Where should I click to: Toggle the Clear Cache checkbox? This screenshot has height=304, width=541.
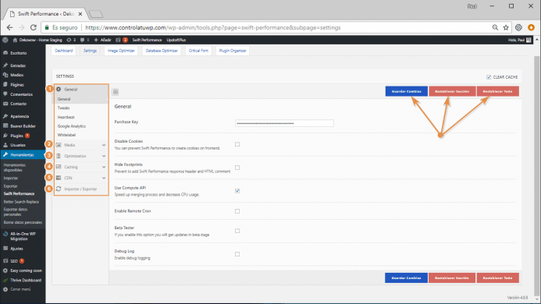coord(489,77)
